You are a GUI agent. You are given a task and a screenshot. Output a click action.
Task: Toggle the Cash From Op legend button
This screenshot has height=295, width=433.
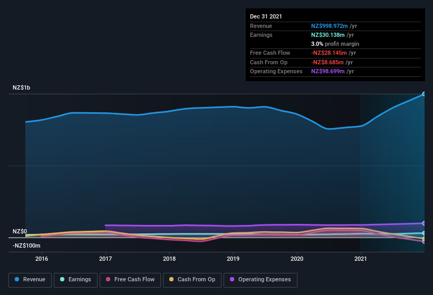192,280
